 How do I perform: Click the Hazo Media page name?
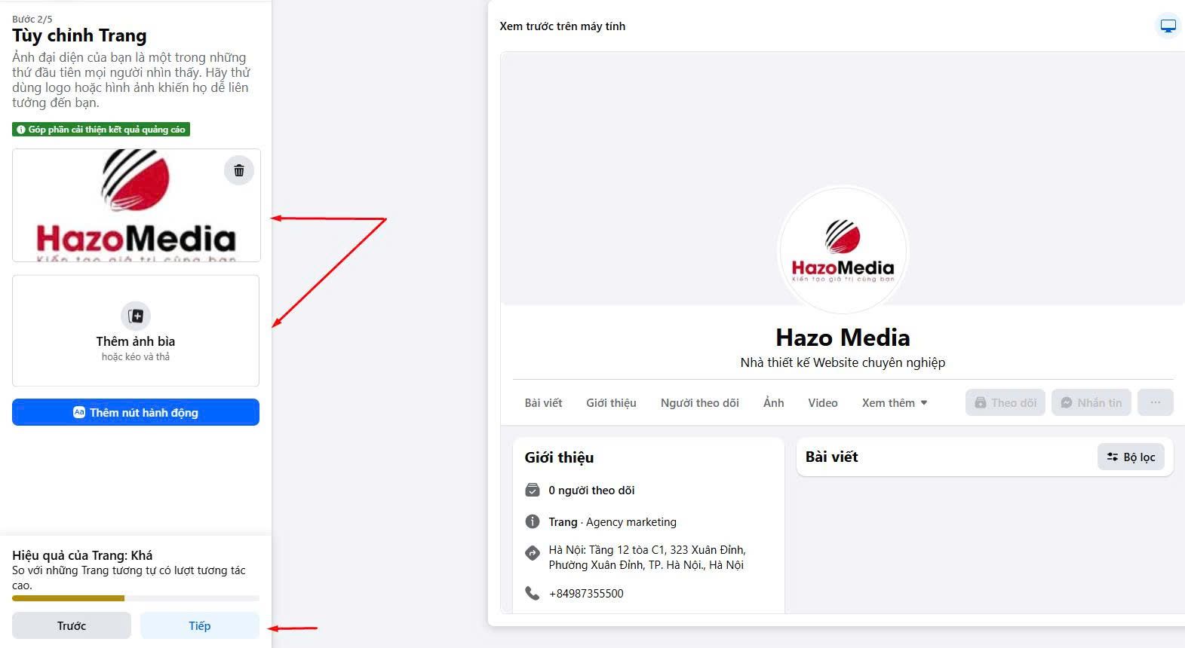(x=843, y=338)
